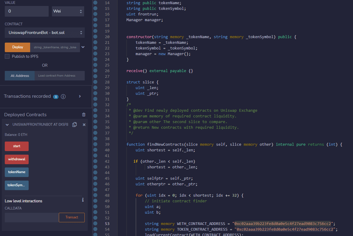Viewport: 353px width, 236px height.
Task: Enable the Publish to IPFS checkbox
Action: (7, 56)
